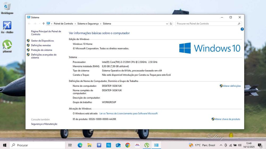Click Painel de Controlo breadcrumb
The image size is (266, 149).
point(64,24)
